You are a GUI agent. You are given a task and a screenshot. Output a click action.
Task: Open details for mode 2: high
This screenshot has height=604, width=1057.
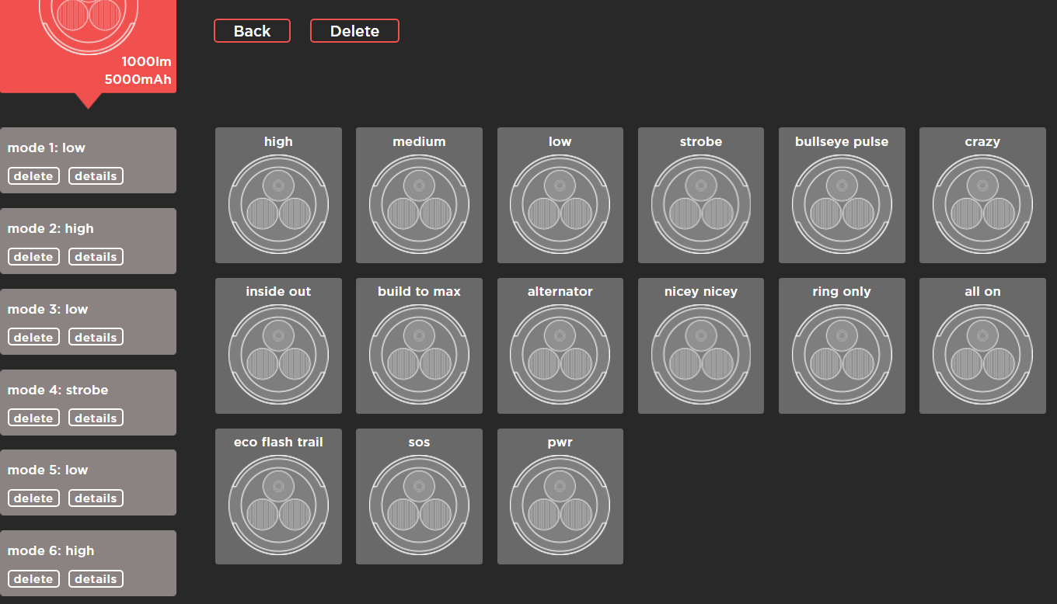96,257
